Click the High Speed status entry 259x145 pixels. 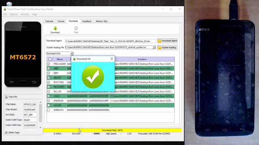click(111, 134)
